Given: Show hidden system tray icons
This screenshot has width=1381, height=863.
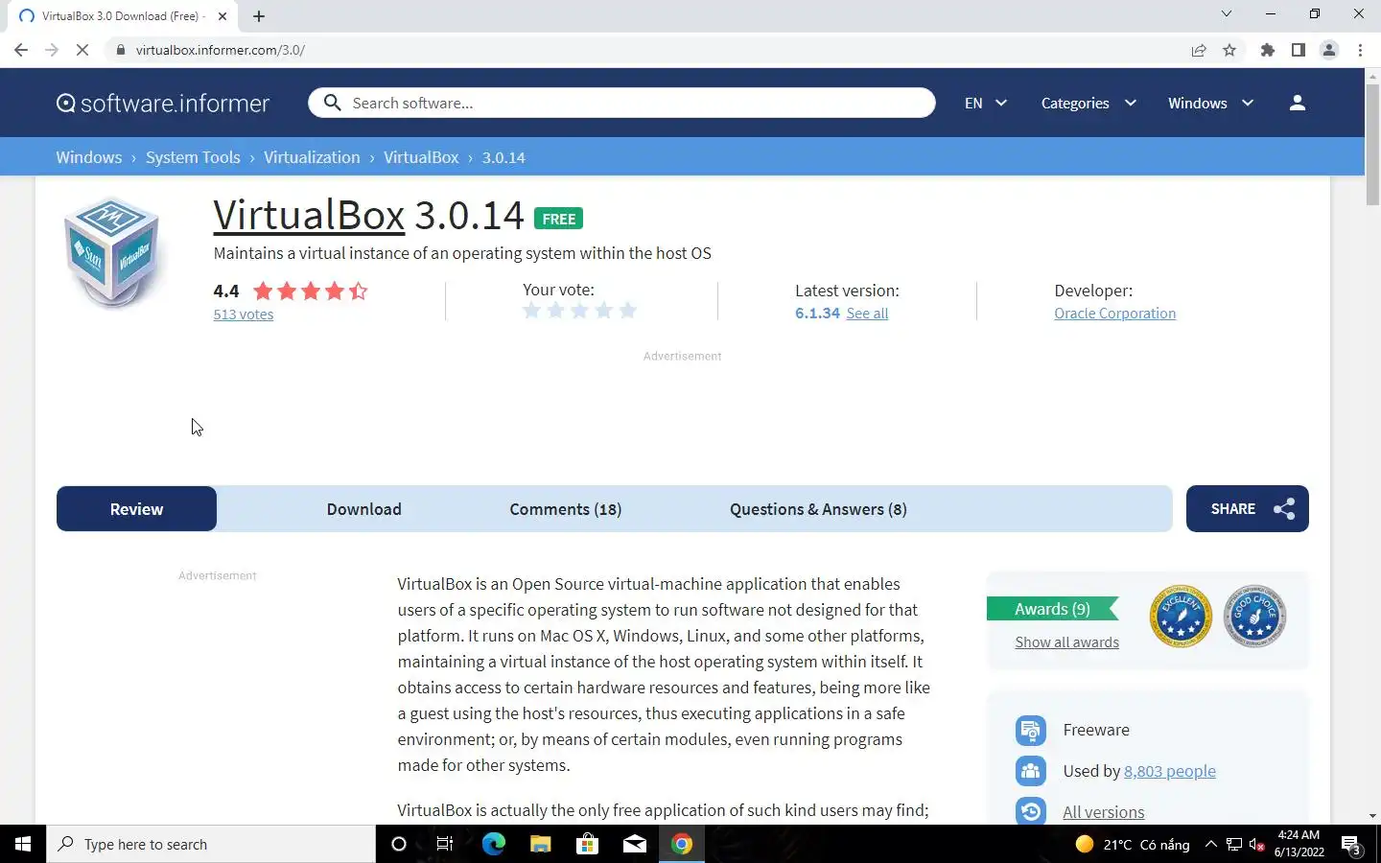Looking at the screenshot, I should 1210,844.
